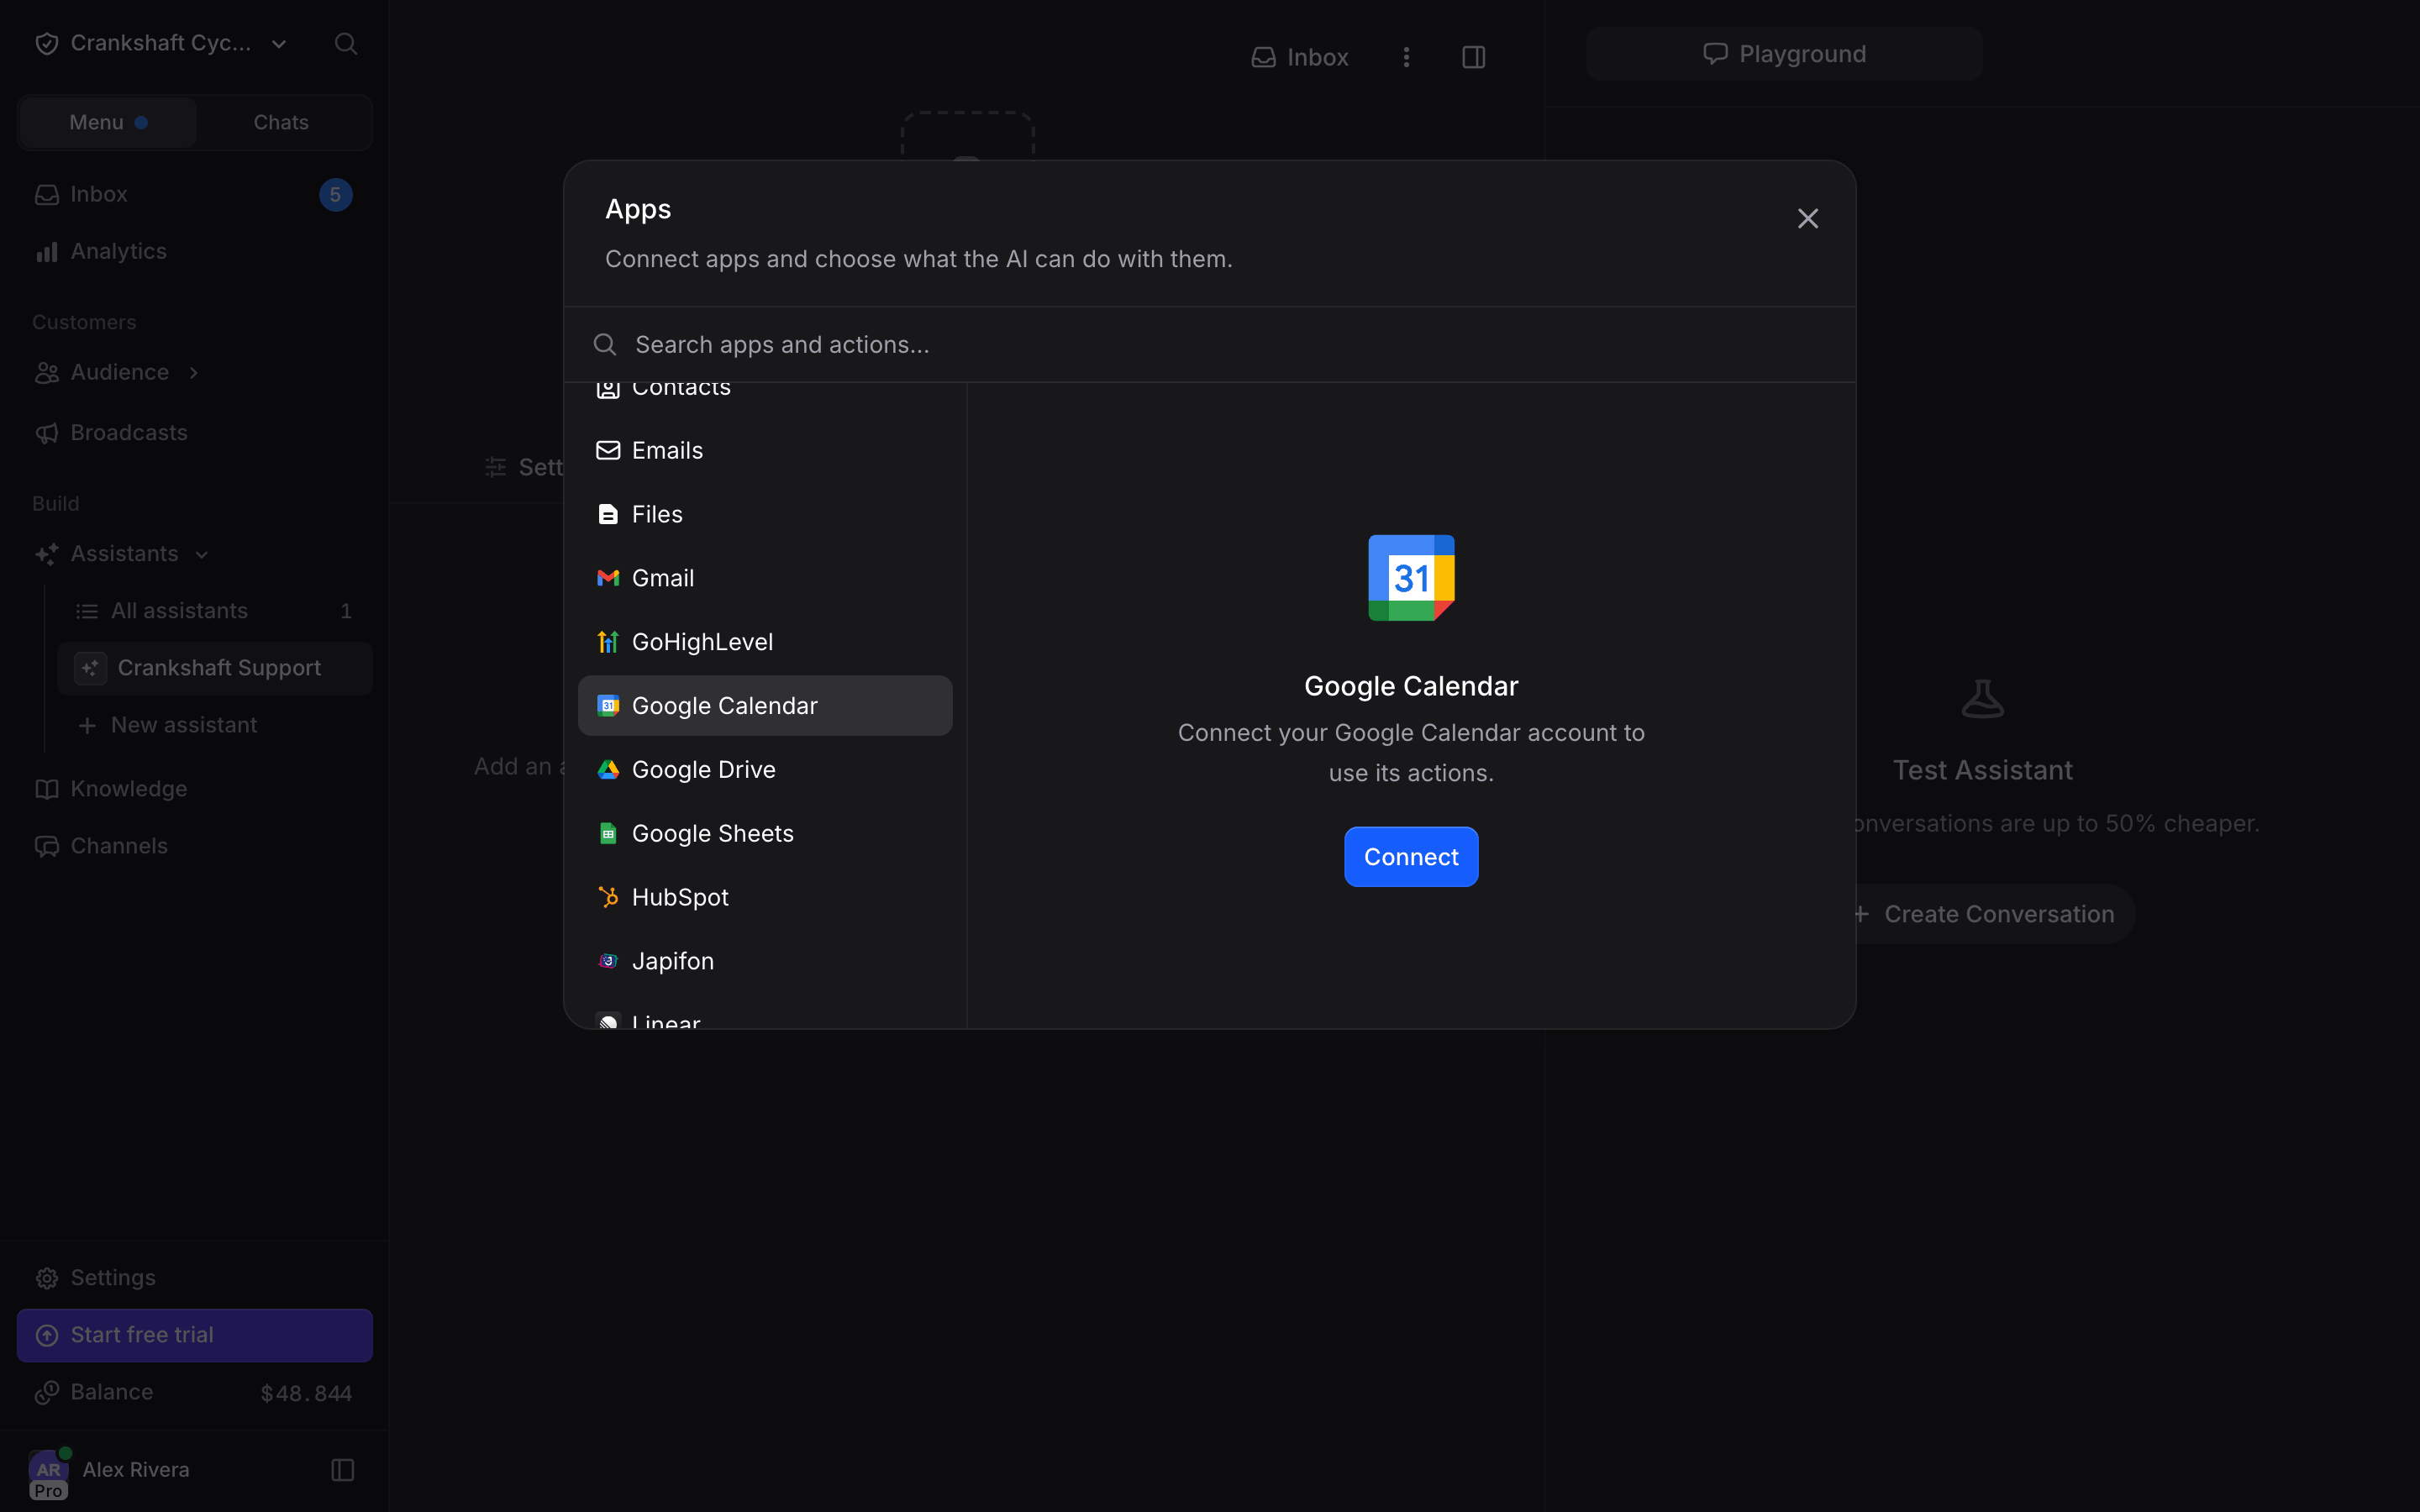Open Settings in the sidebar
Image resolution: width=2420 pixels, height=1512 pixels.
pos(195,1278)
